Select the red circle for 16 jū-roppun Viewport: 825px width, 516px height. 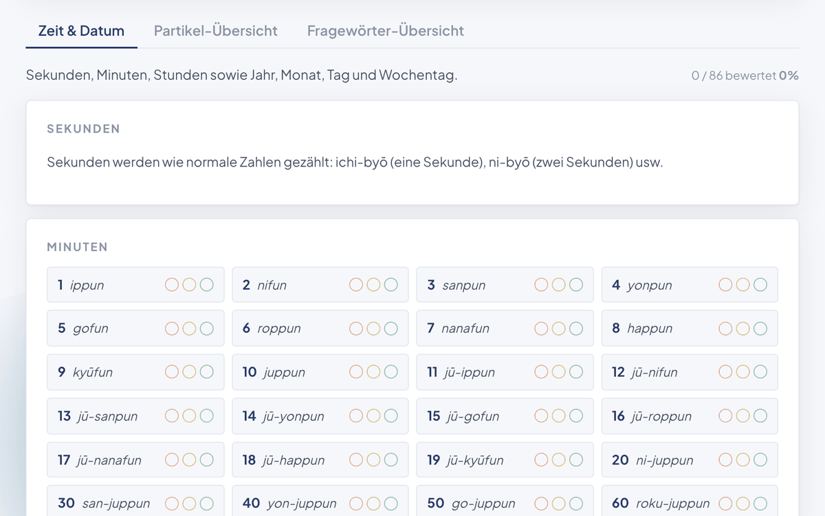[725, 416]
